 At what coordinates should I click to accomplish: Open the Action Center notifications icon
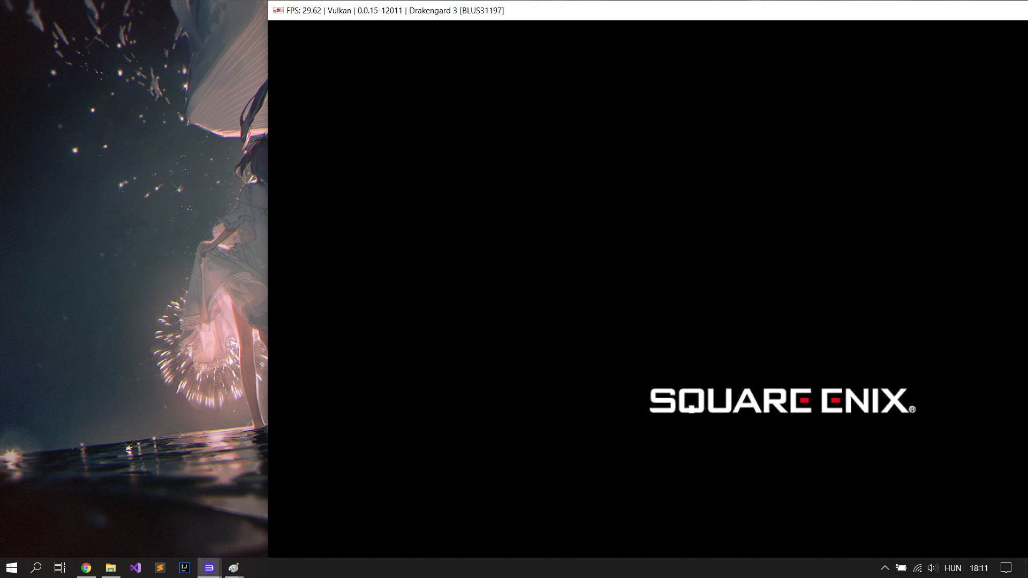[x=1006, y=568]
